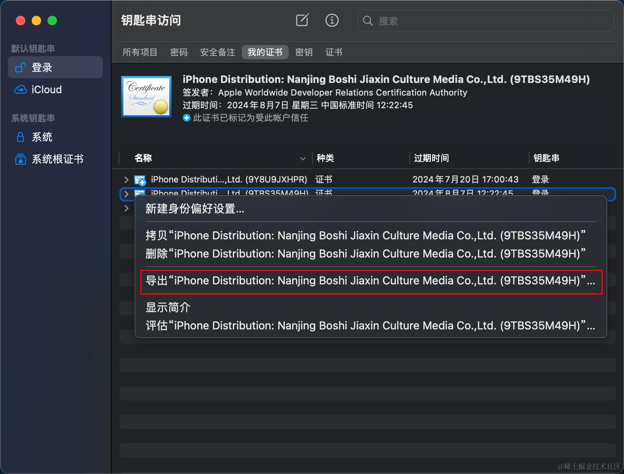Image resolution: width=624 pixels, height=474 pixels.
Task: Choose 导出 iPhone Distribution certificate menu item
Action: click(371, 280)
